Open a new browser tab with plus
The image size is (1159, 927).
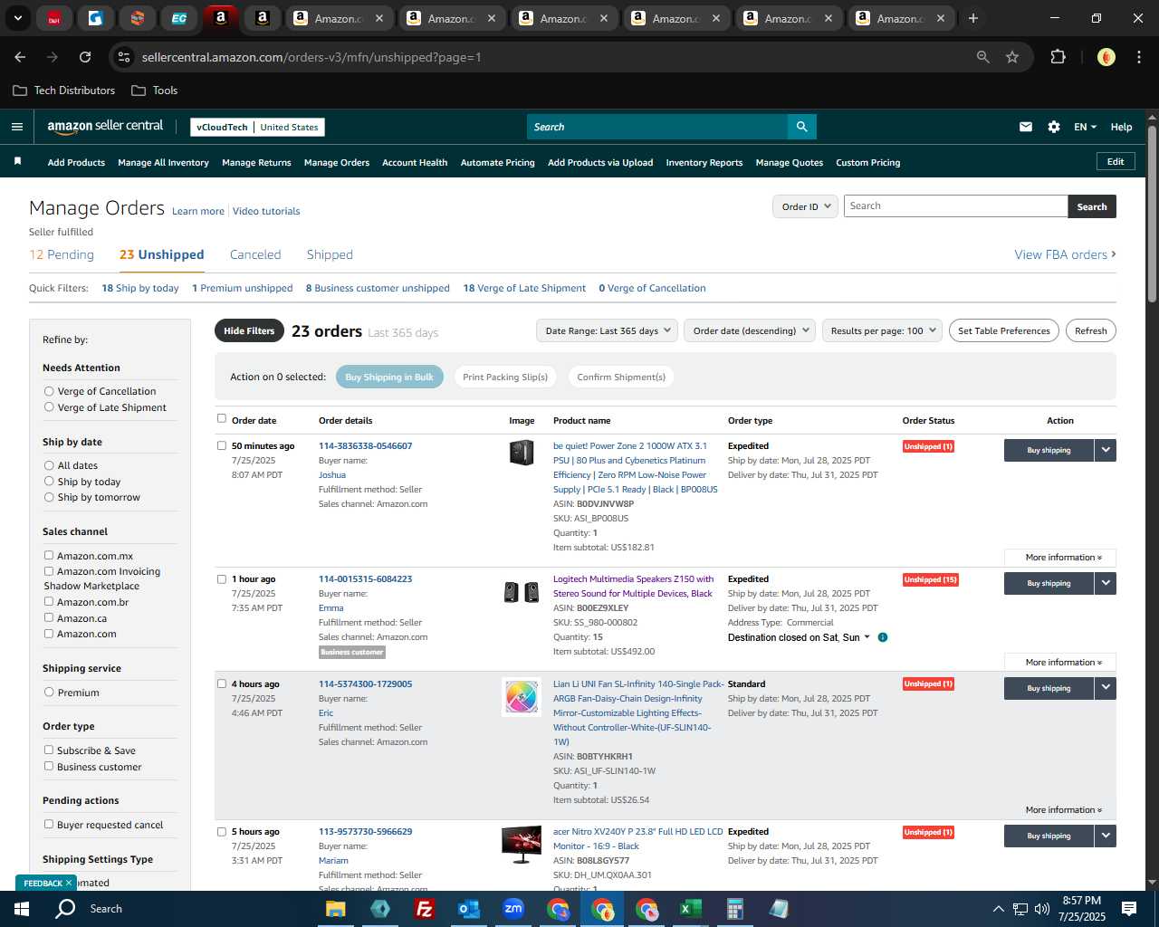coord(973,18)
